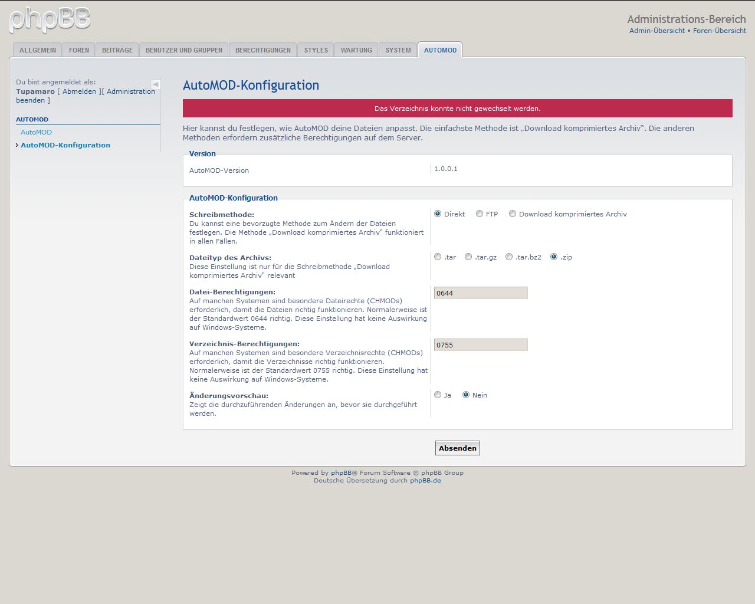Select .tar.gz archive type

468,257
